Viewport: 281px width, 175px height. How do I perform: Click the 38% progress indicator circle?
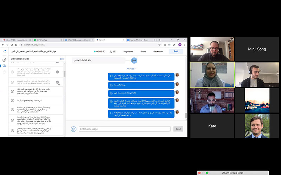click(x=134, y=61)
